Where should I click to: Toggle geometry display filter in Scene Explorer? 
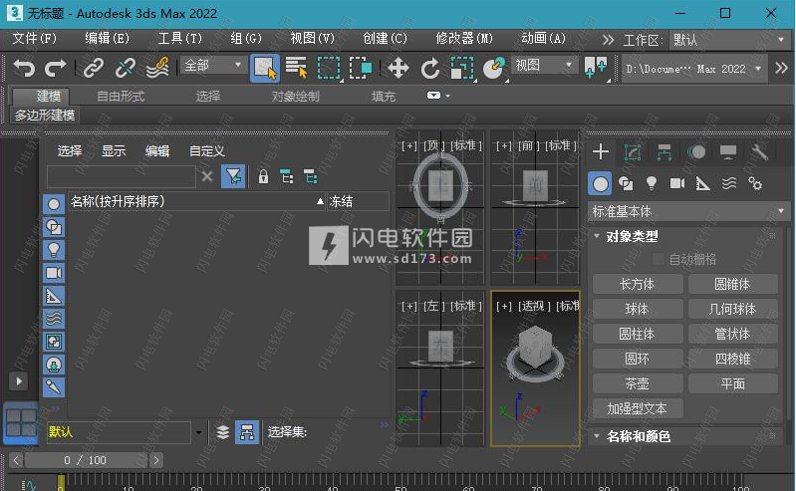coord(54,204)
